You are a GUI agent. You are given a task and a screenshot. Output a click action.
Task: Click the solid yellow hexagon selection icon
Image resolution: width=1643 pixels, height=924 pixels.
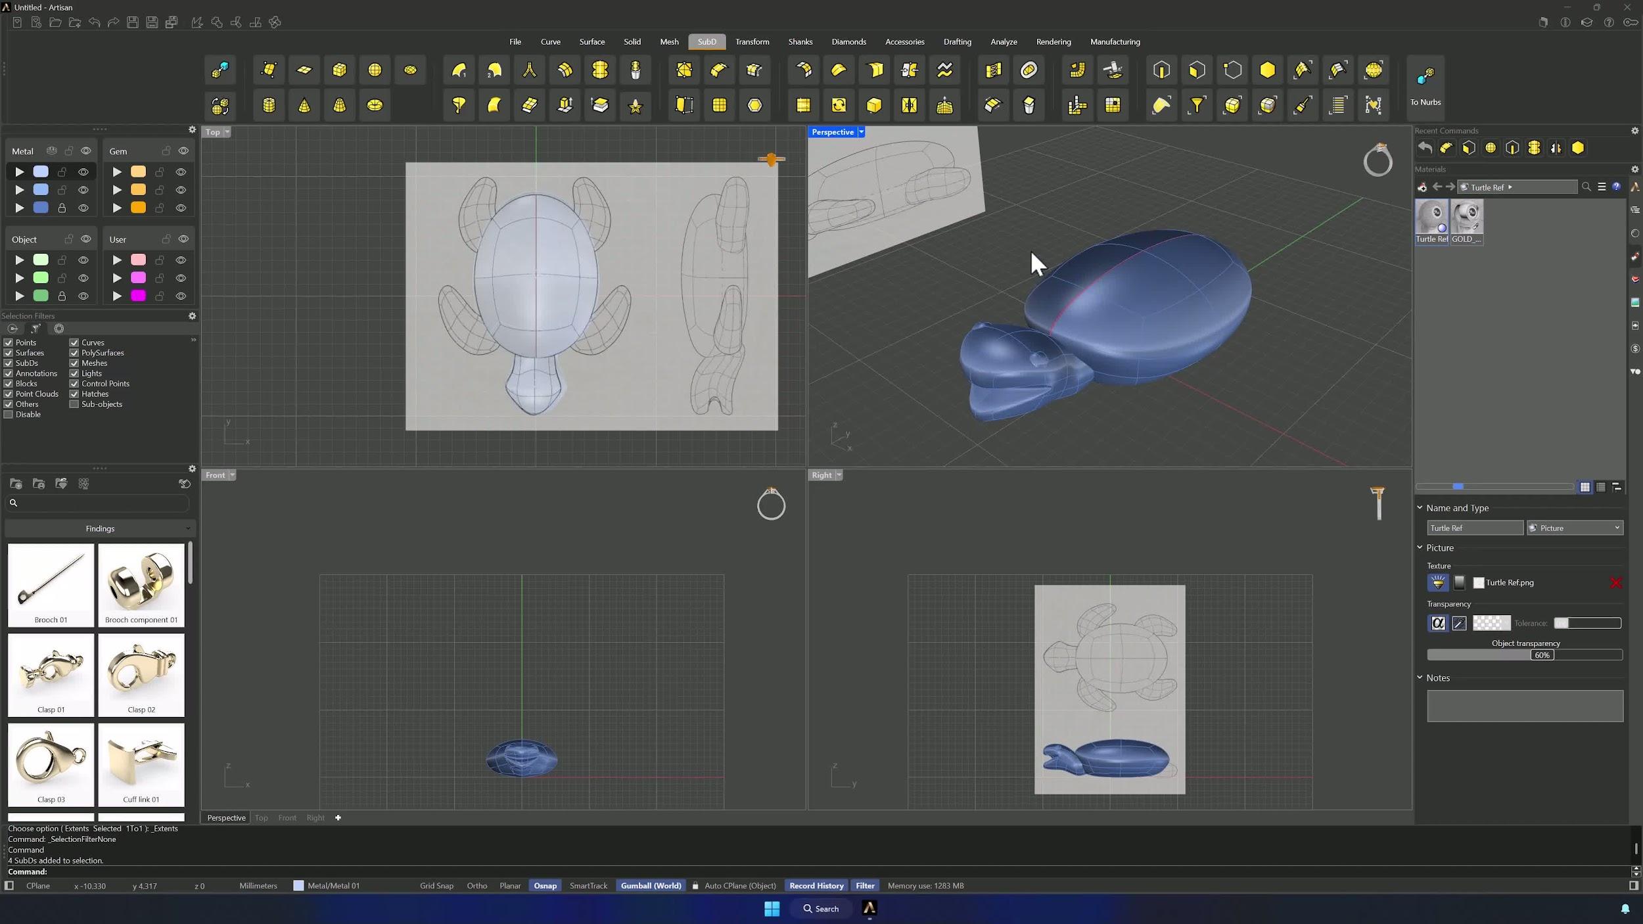[1268, 70]
